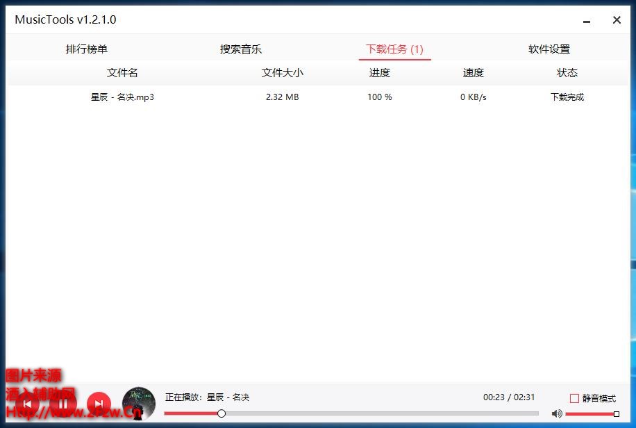Skip to the next track
Screen dimensions: 636x428
[99, 404]
